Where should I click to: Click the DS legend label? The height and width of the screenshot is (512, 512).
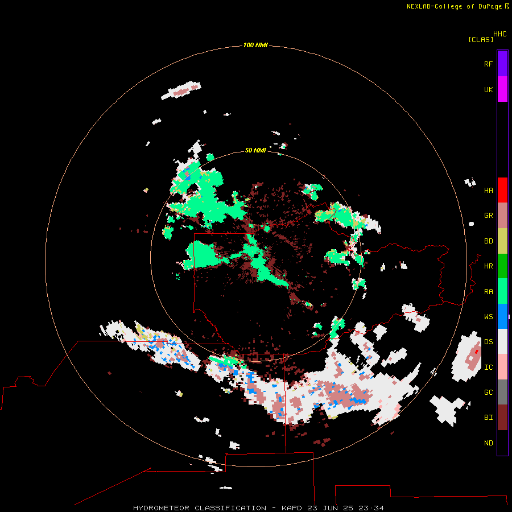pos(488,341)
